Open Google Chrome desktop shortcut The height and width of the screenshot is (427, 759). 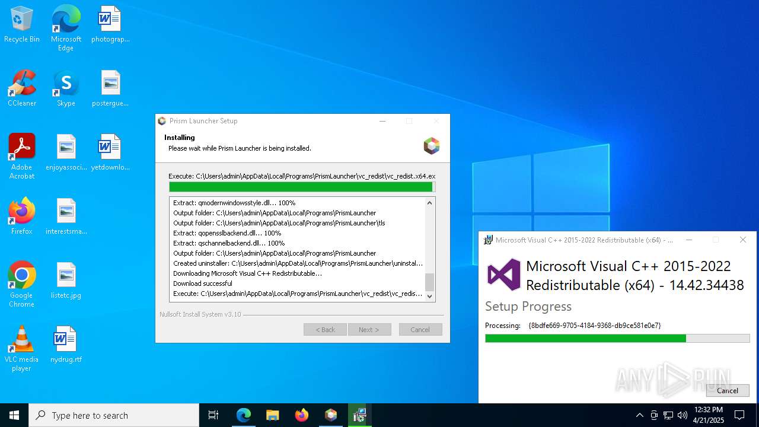click(x=22, y=285)
